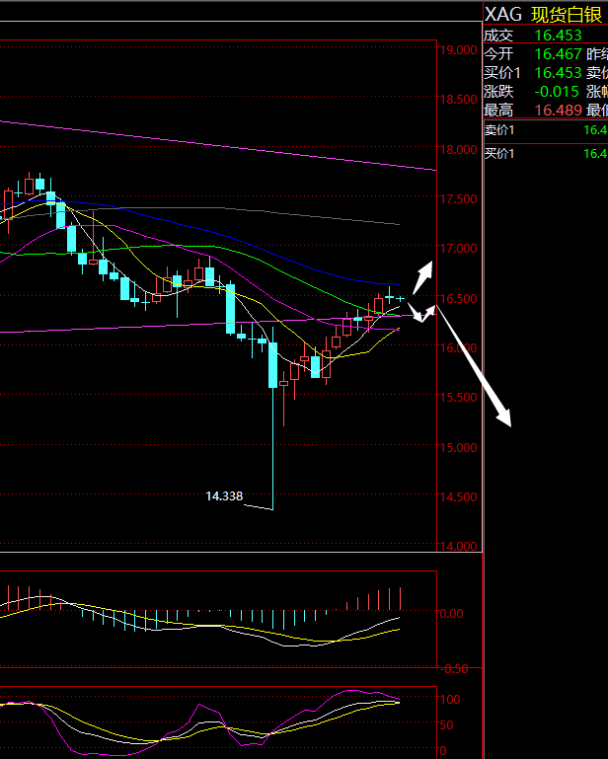Click the small 卖价1 row in the order book
Viewport: 608px width, 759px height.
pos(546,130)
